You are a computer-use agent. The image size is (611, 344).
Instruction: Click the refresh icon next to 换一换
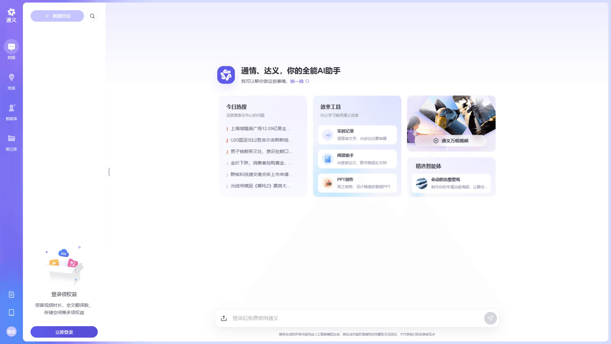[307, 81]
